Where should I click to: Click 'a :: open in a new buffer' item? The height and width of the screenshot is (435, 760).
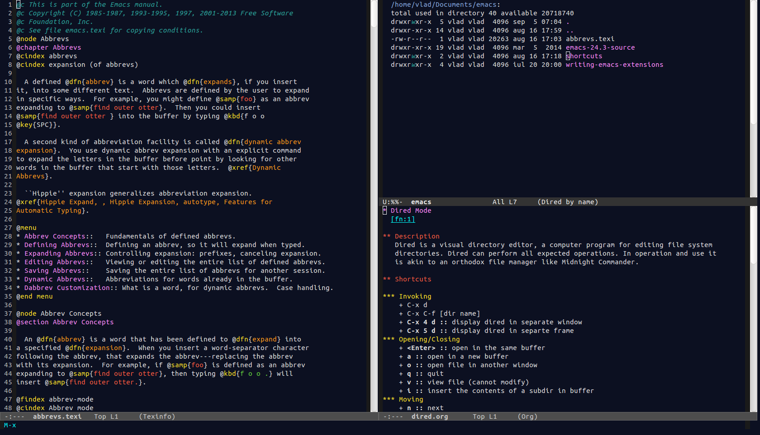[454, 356]
